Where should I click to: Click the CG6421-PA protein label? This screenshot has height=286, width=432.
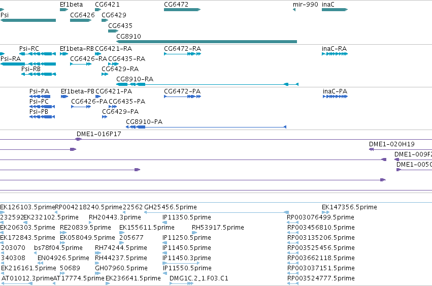[114, 91]
